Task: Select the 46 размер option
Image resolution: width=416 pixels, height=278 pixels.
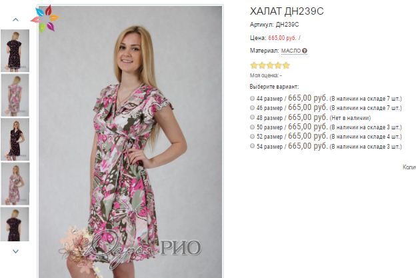Action: pos(252,108)
